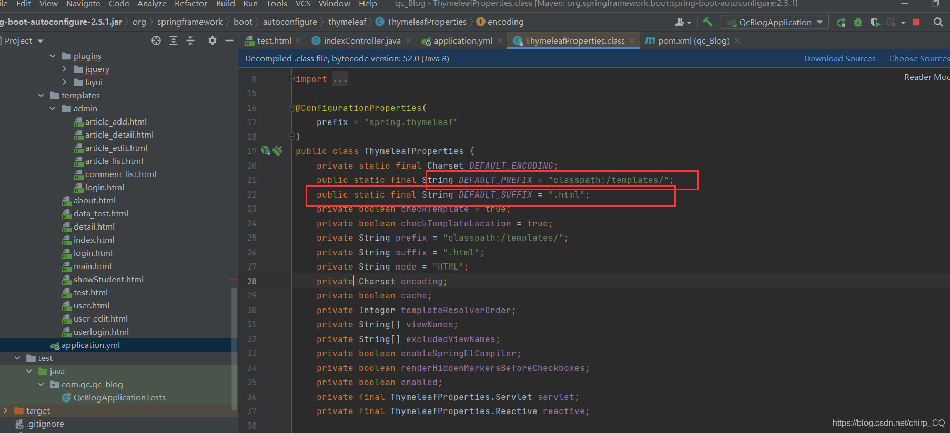Click the Reader Mode label

coord(926,77)
